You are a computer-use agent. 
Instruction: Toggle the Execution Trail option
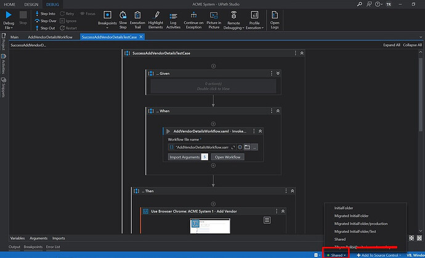click(x=137, y=20)
